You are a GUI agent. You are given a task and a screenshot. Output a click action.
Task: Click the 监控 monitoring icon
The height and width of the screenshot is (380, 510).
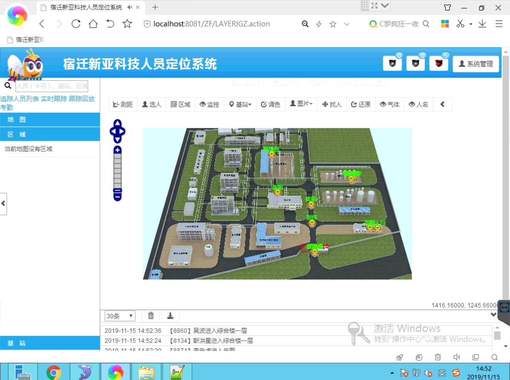click(209, 104)
